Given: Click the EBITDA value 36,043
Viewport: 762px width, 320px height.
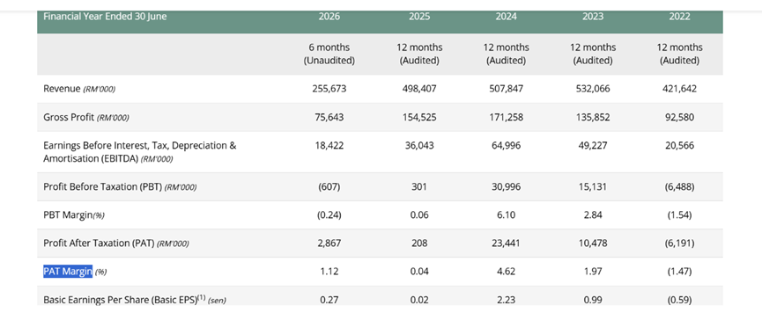Looking at the screenshot, I should [x=419, y=145].
